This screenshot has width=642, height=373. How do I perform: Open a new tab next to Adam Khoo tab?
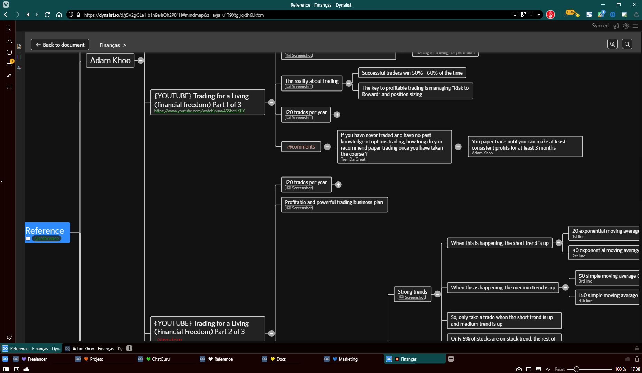[x=129, y=348]
